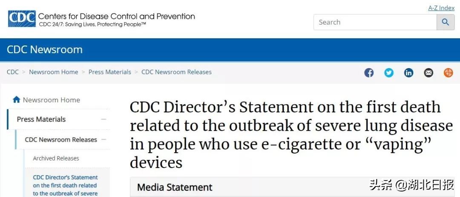Image resolution: width=460 pixels, height=197 pixels.
Task: Open the A-Z Index link
Action: click(x=441, y=8)
